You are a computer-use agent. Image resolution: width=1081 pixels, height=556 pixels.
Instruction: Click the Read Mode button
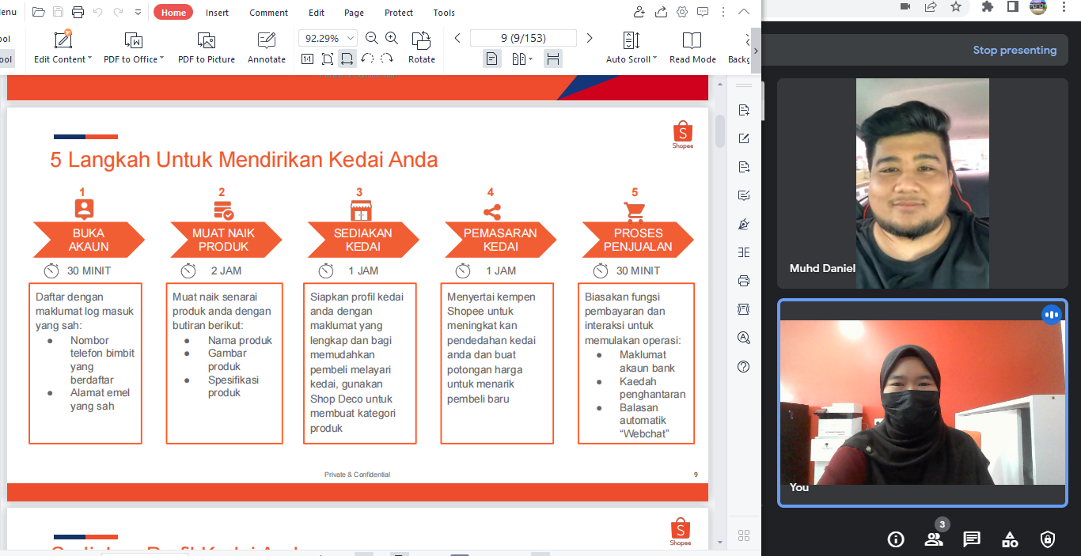click(692, 47)
